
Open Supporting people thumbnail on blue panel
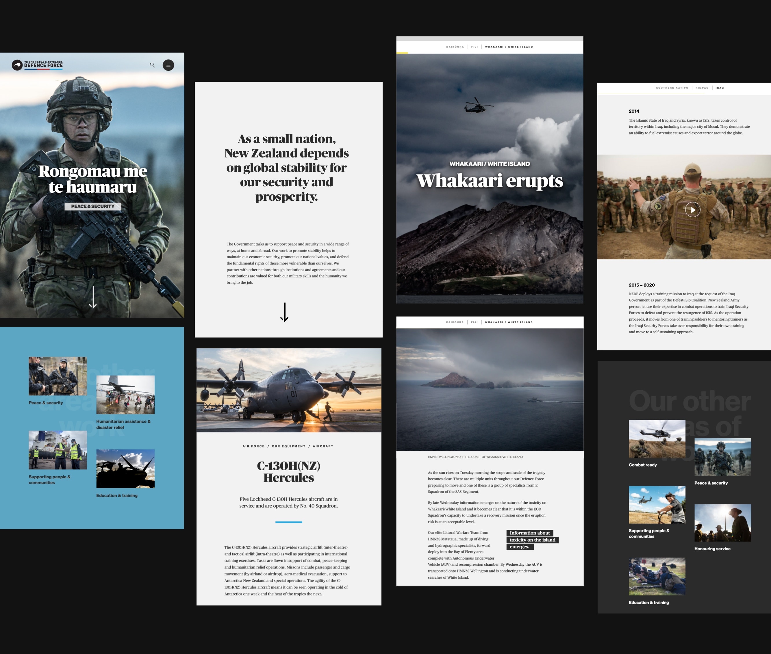pos(58,450)
